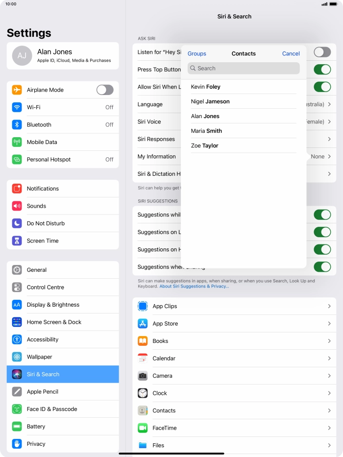Tap the Privacy hand icon
The image size is (343, 457).
click(x=17, y=444)
